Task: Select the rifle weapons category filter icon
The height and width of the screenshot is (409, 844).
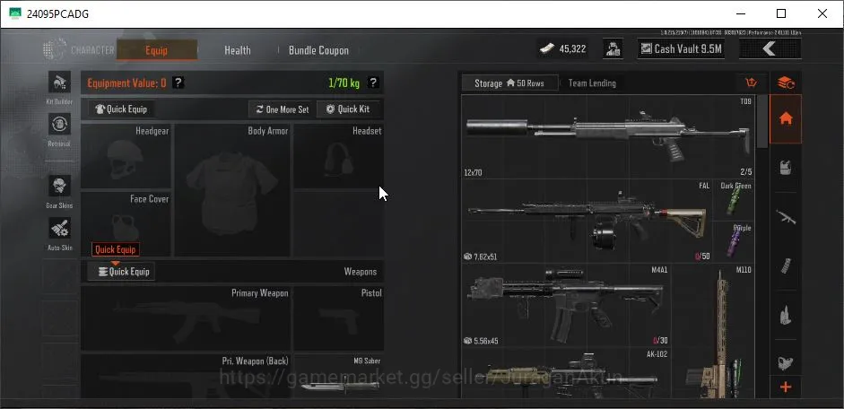Action: (x=786, y=217)
